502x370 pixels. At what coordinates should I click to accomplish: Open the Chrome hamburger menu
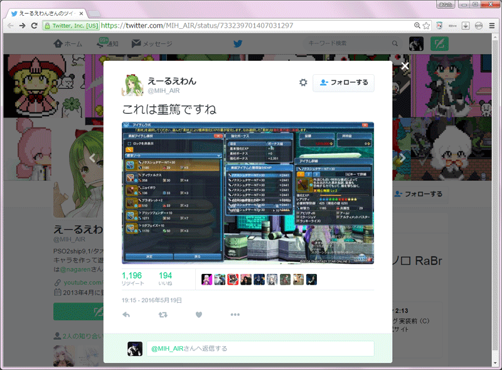click(x=492, y=26)
